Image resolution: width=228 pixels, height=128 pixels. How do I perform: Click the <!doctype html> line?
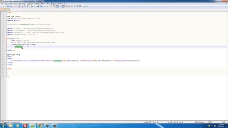point(14,55)
